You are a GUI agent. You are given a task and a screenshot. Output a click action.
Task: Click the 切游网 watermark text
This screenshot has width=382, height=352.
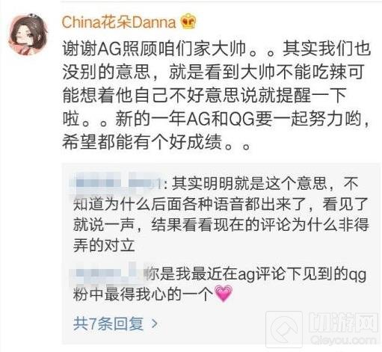click(343, 322)
